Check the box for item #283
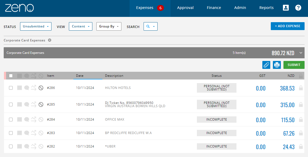Image resolution: width=308 pixels, height=157 pixels. (11, 133)
